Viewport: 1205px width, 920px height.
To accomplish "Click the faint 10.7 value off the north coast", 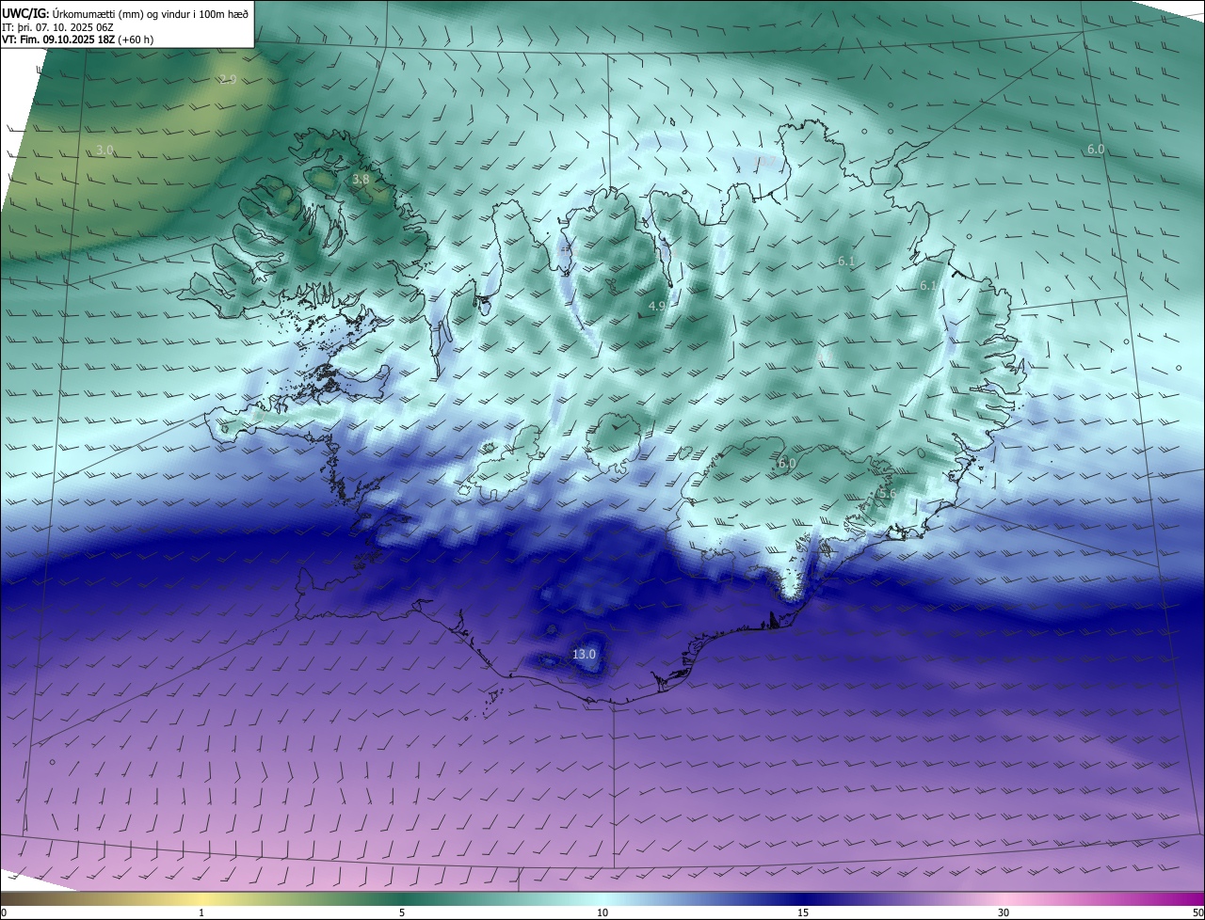I will click(764, 161).
